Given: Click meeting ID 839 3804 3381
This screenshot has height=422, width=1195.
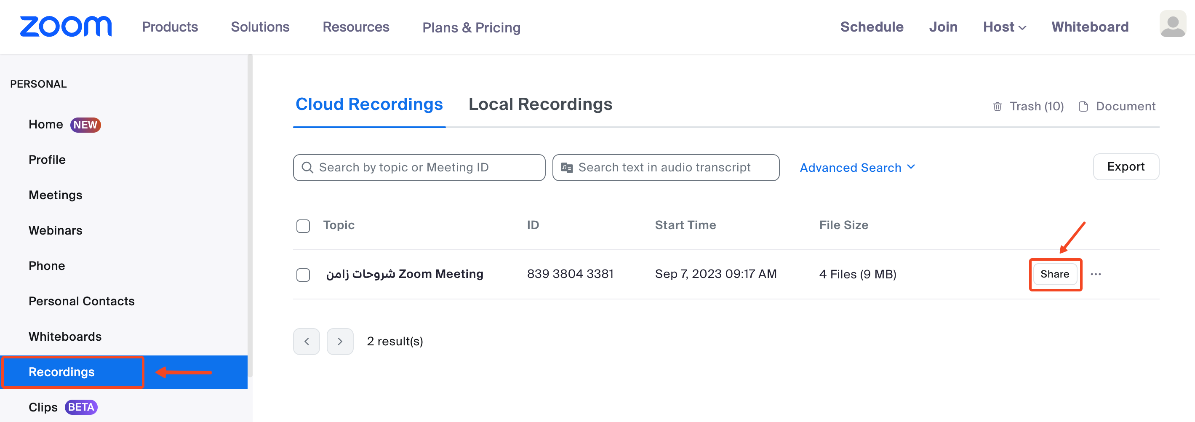Looking at the screenshot, I should (570, 274).
